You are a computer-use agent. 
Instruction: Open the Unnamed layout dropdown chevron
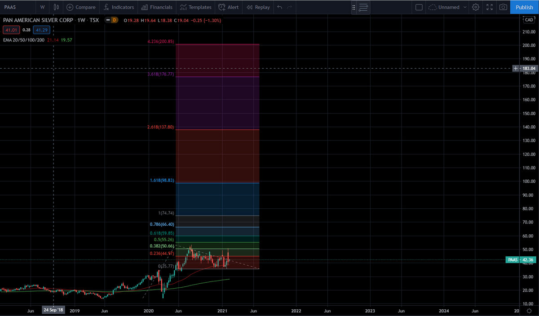click(x=465, y=7)
